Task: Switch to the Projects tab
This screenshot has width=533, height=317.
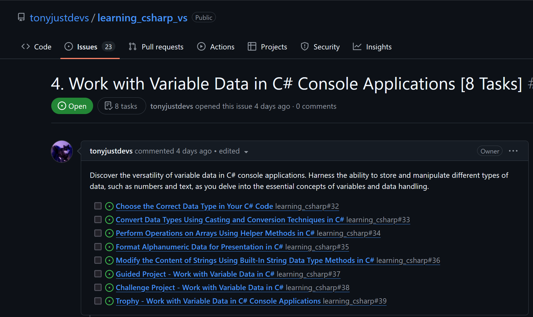Action: tap(267, 47)
